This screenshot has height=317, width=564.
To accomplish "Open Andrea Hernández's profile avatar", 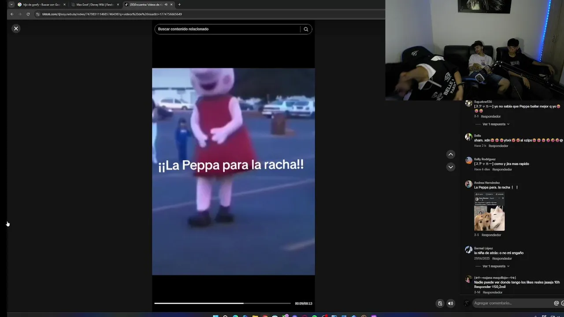I will [x=468, y=184].
